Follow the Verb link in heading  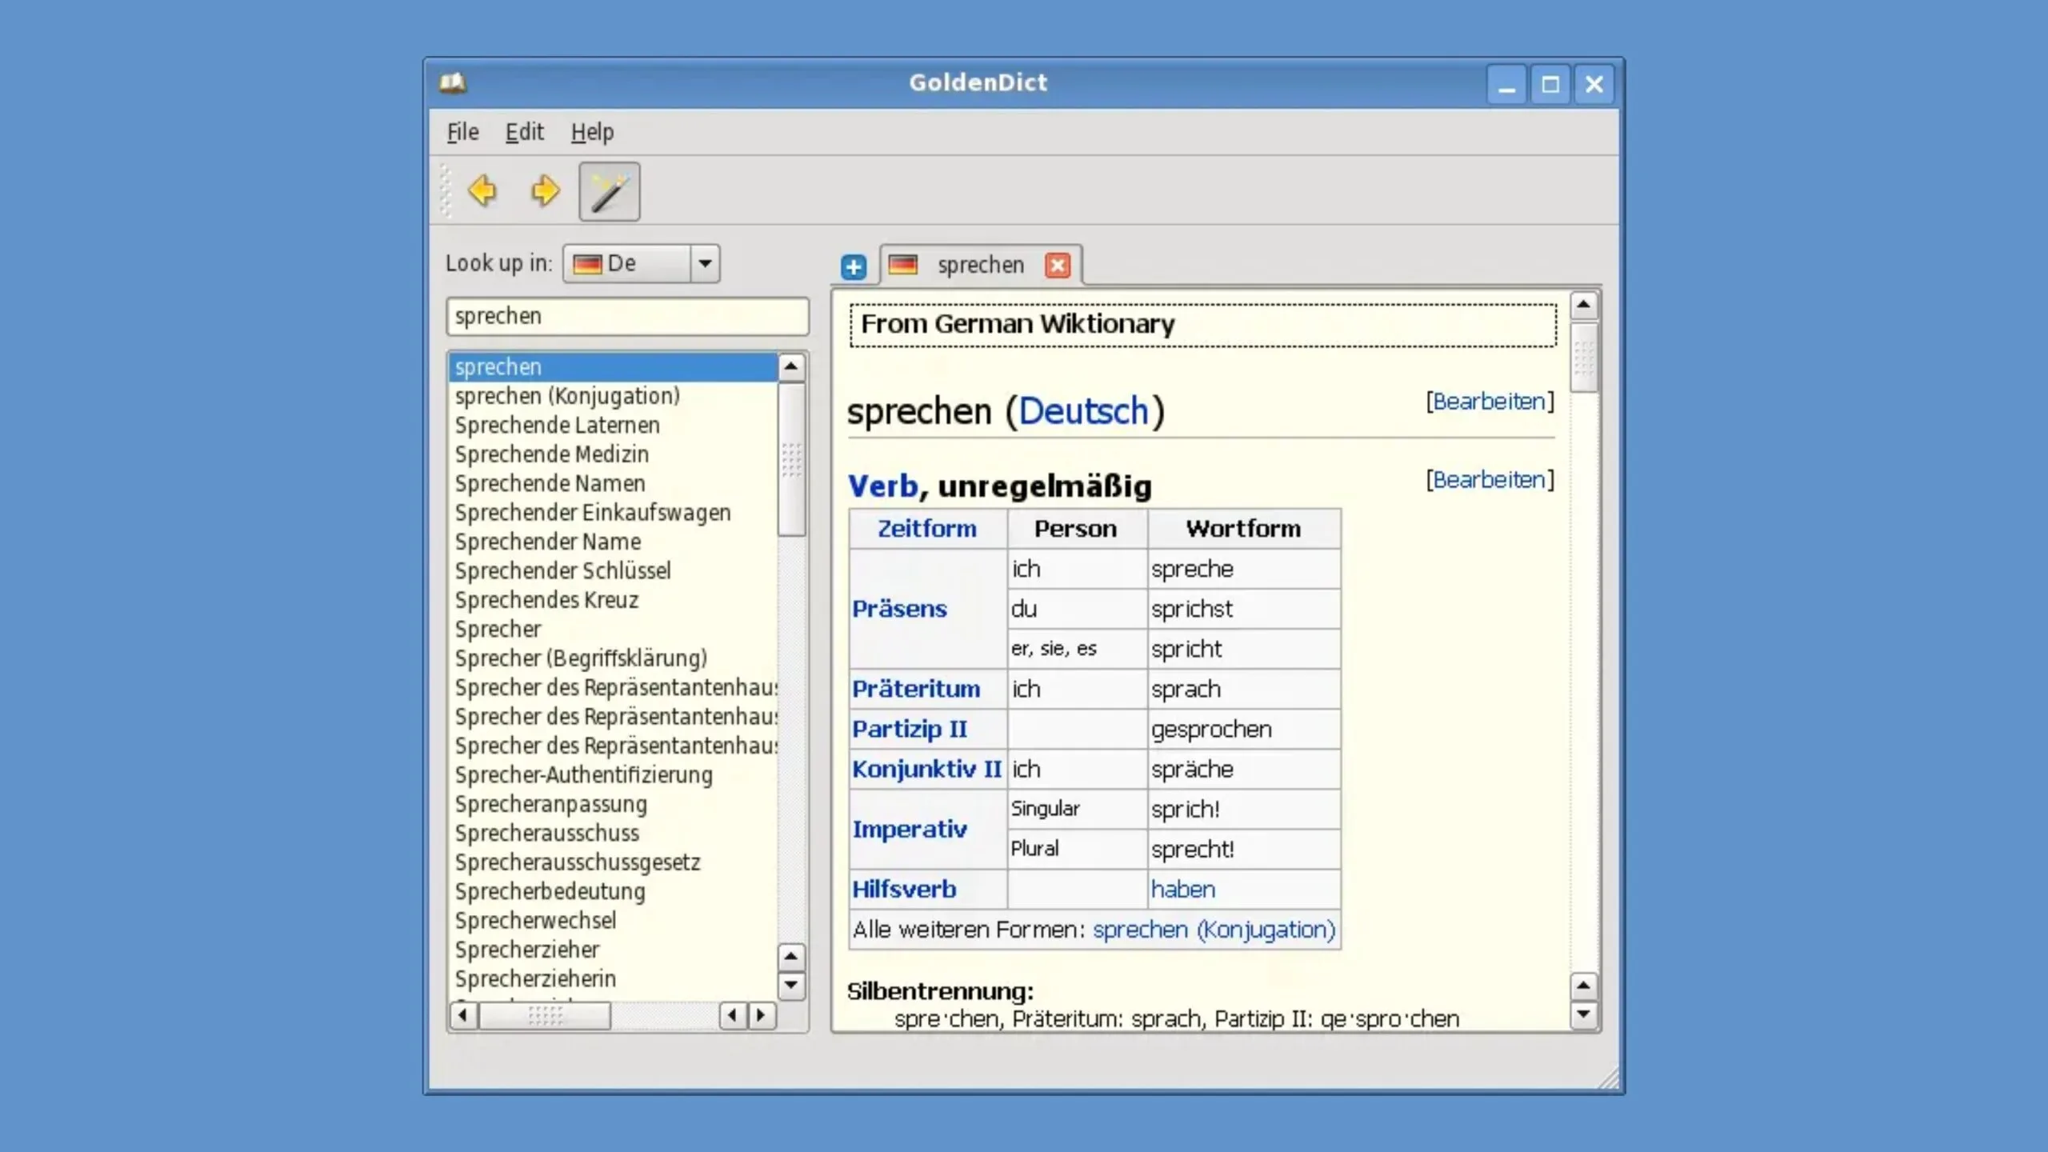click(x=883, y=486)
